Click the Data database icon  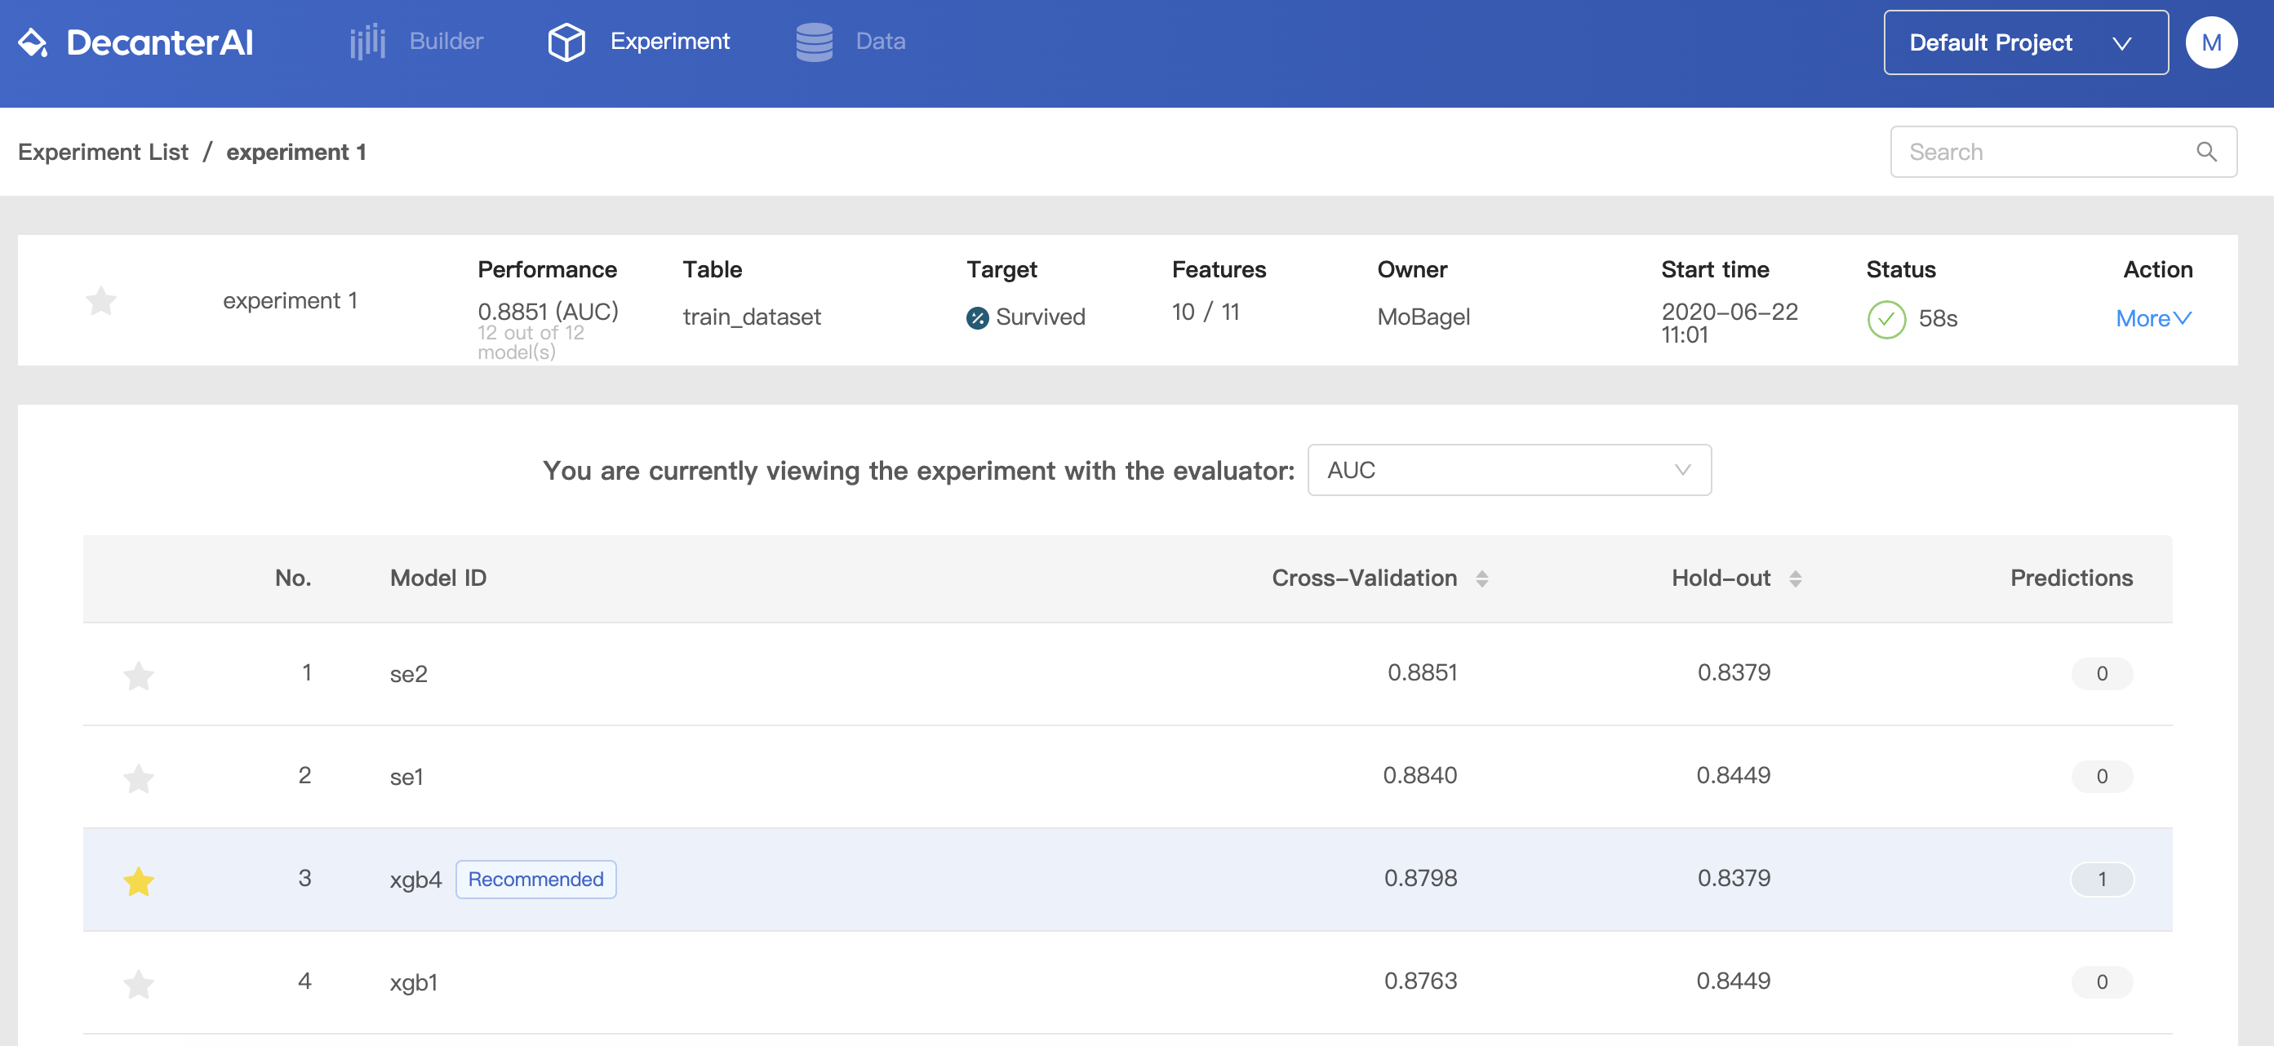coord(813,42)
